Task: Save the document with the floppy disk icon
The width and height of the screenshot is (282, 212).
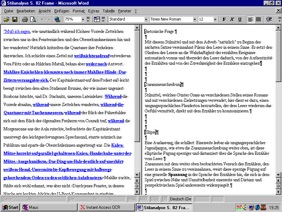Action: 15,19
